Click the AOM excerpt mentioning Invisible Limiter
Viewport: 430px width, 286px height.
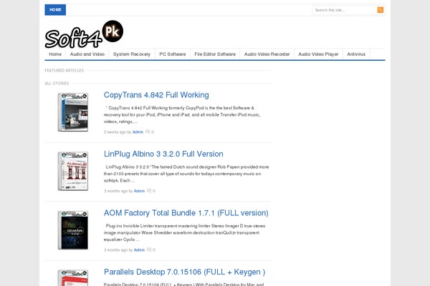coord(185,232)
